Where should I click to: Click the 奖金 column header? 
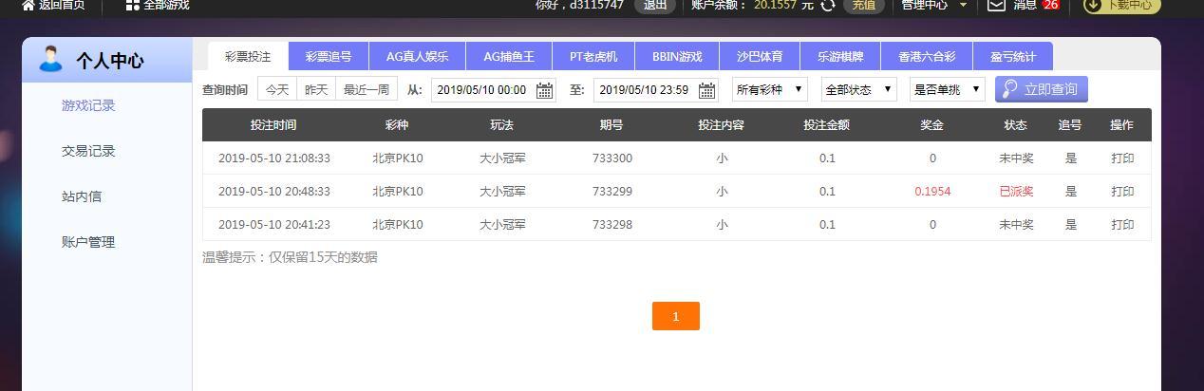(931, 125)
